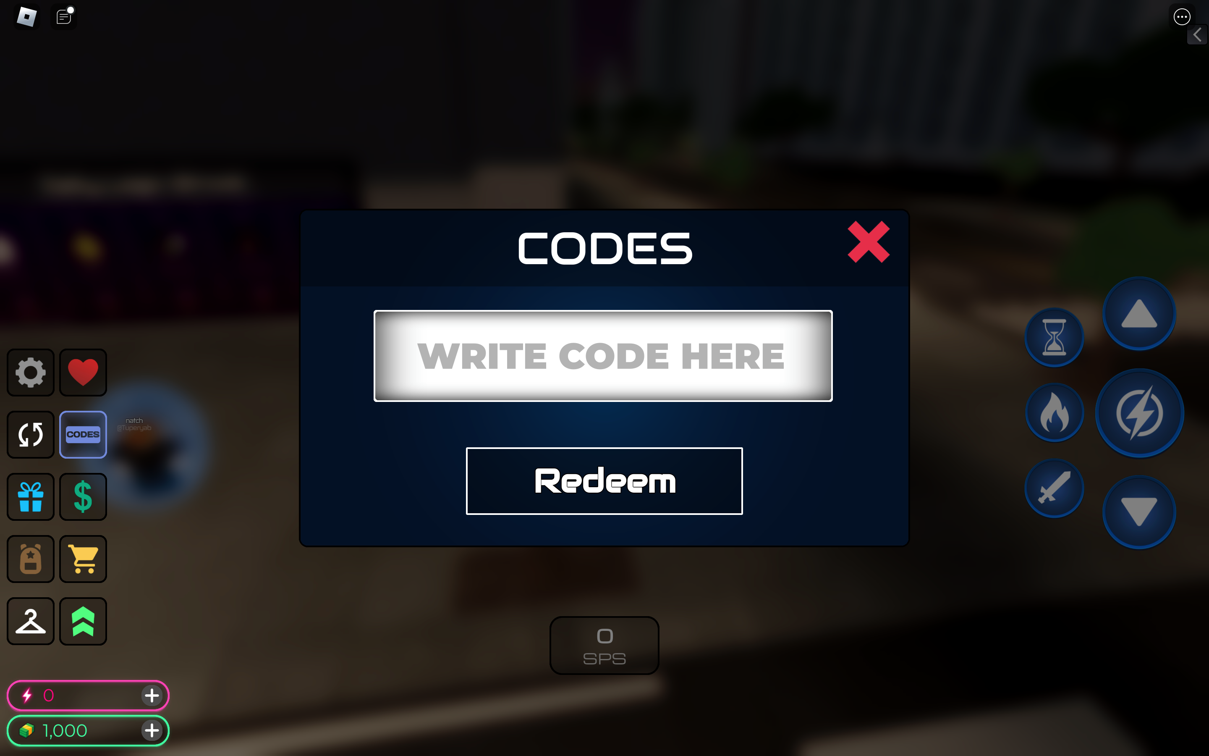The width and height of the screenshot is (1209, 756).
Task: Toggle the health/heart indicator
Action: pyautogui.click(x=83, y=372)
